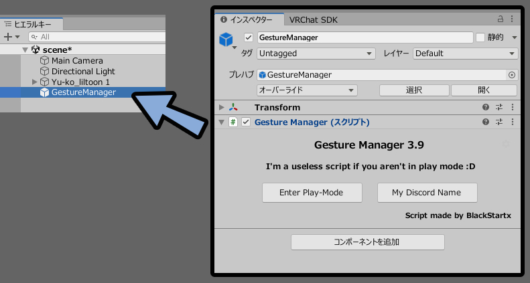Viewport: 530px width, 283px height.
Task: Click the Transform component help icon
Action: tap(486, 107)
